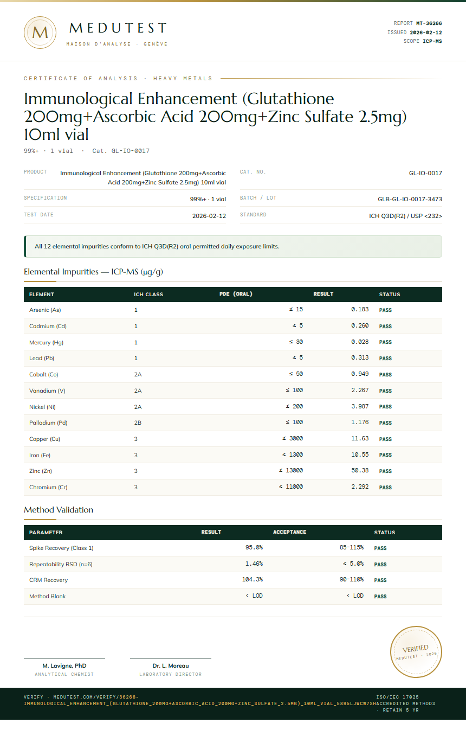Click the Method Validation section heading

tap(59, 510)
